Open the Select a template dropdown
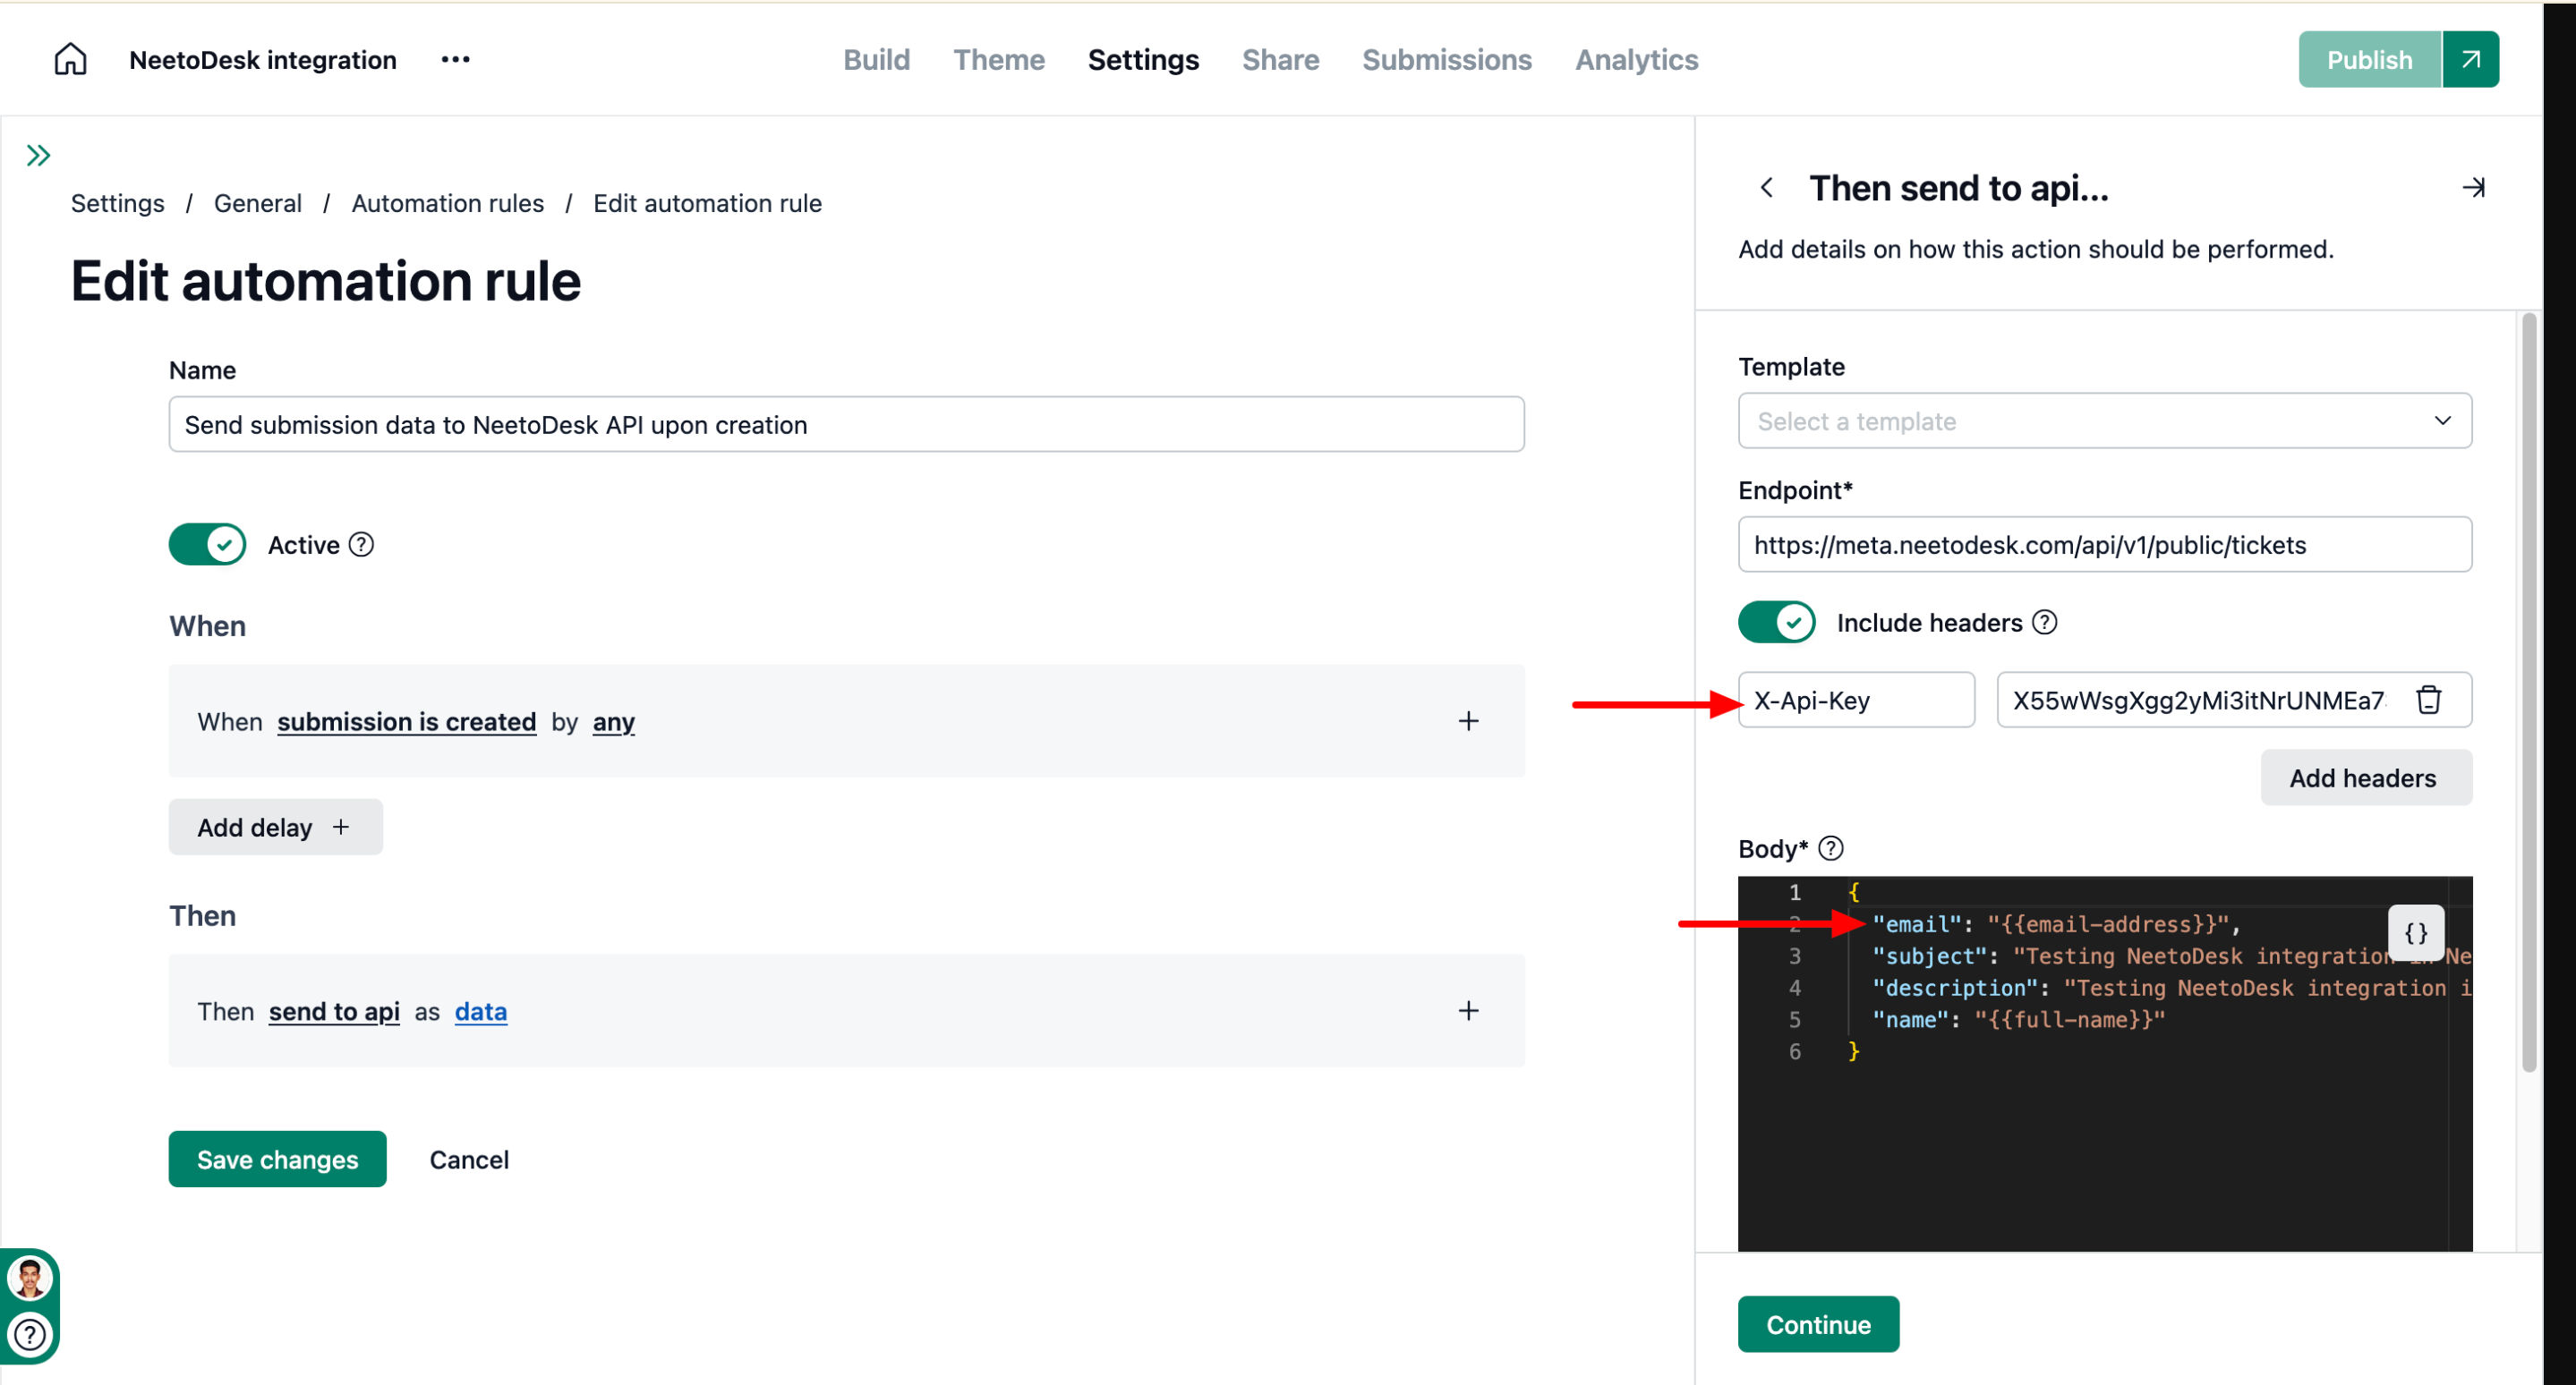 pos(2104,421)
